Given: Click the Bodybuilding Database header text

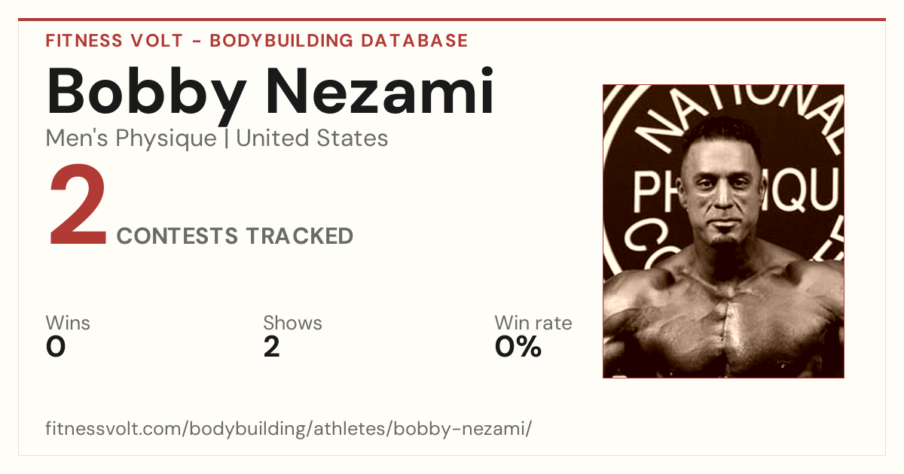Looking at the screenshot, I should coord(339,41).
